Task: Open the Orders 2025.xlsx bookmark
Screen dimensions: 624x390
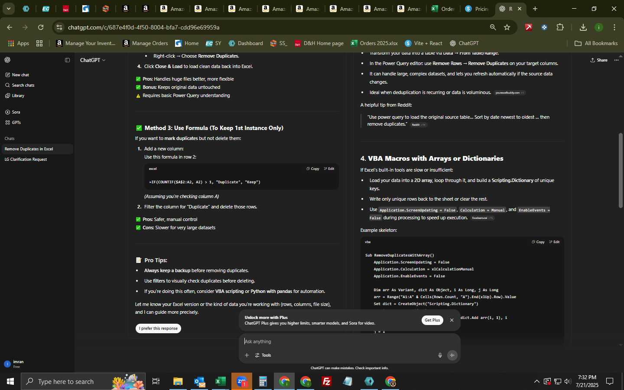Action: tap(374, 43)
